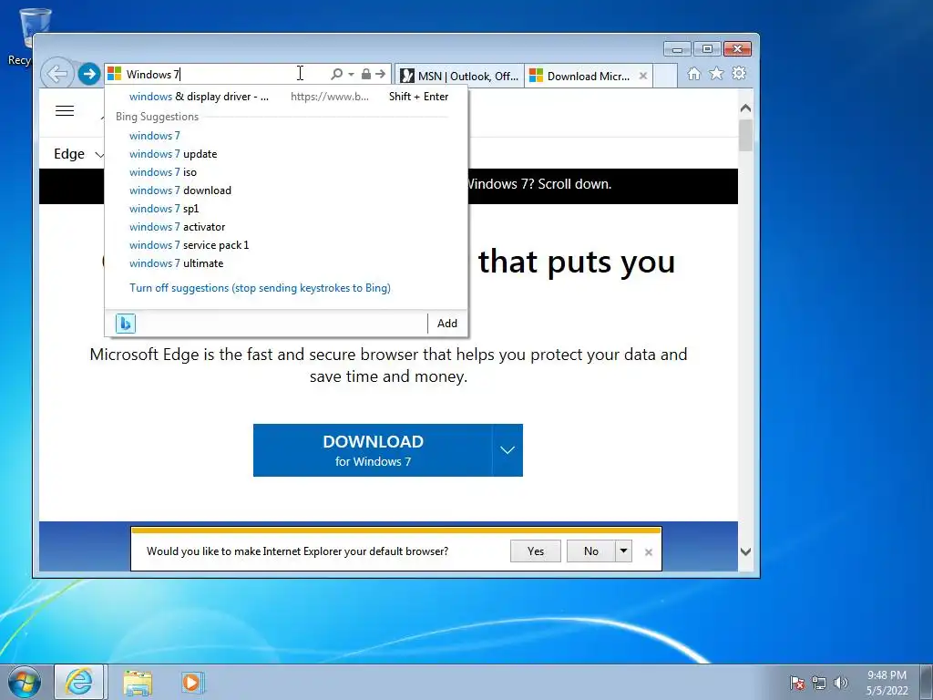Open the Tools gear icon
Screen dimensions: 933x700
tap(739, 73)
